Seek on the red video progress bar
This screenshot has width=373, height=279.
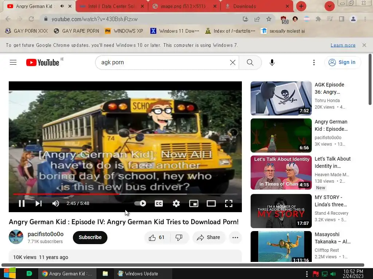[125, 194]
